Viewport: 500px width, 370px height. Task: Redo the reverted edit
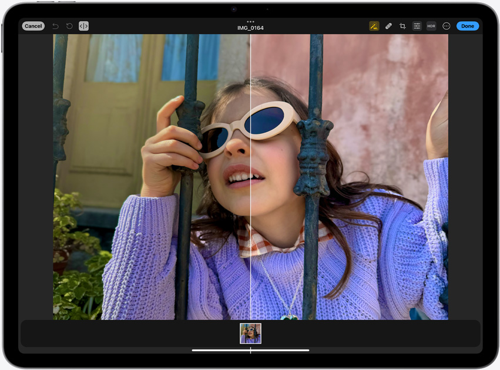(69, 26)
